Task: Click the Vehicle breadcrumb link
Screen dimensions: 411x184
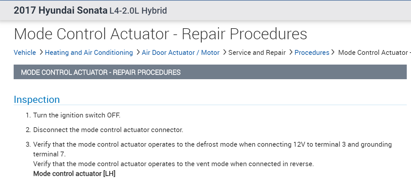Action: [25, 53]
